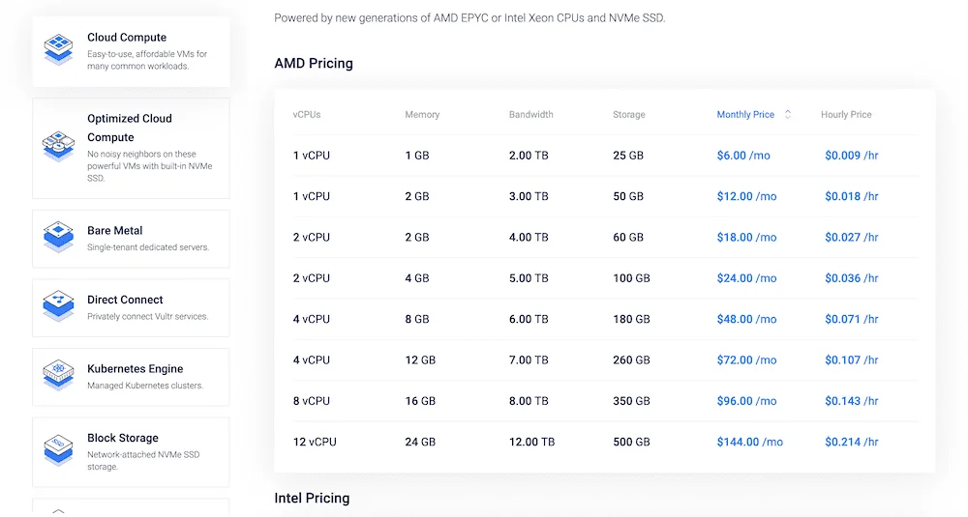Click the $144.00 /mo price link
Viewport: 968px width, 517px height.
point(749,442)
